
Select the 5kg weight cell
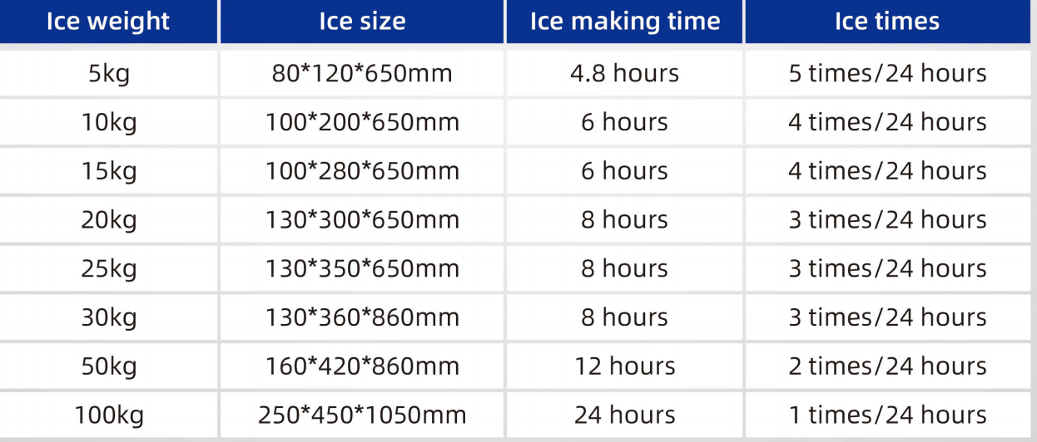coord(108,73)
